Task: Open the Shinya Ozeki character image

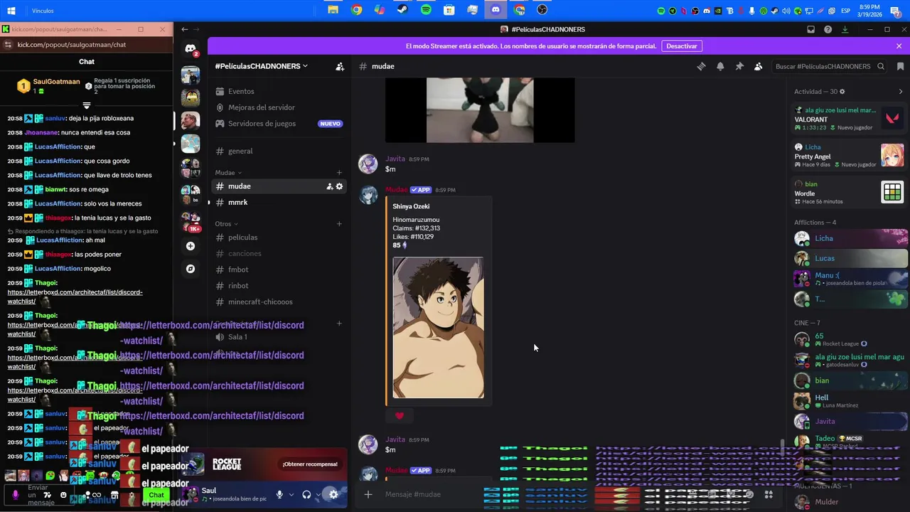Action: tap(438, 328)
